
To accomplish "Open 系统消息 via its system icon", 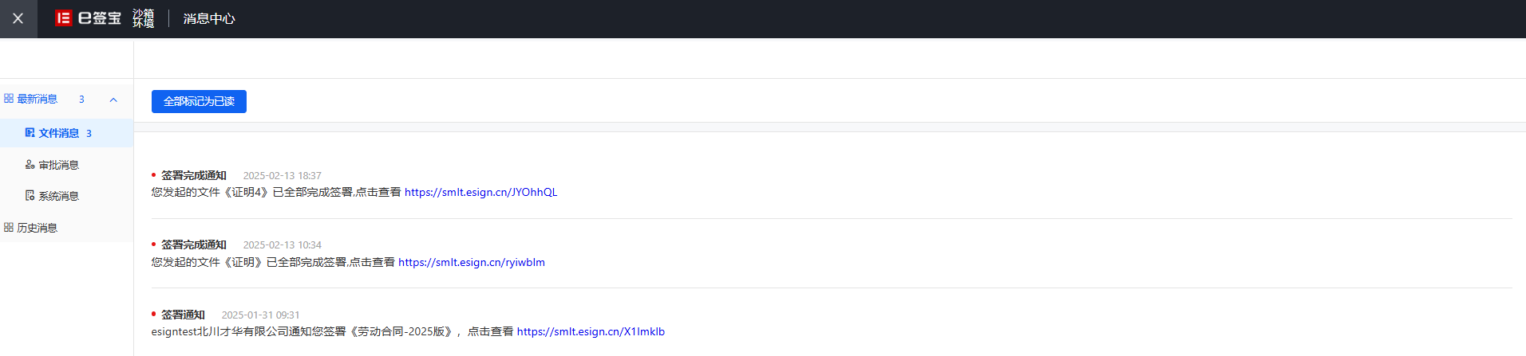I will [x=30, y=196].
